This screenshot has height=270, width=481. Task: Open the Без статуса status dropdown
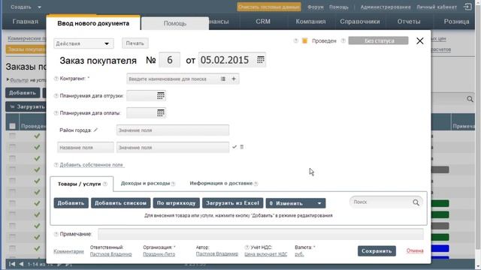(x=378, y=40)
